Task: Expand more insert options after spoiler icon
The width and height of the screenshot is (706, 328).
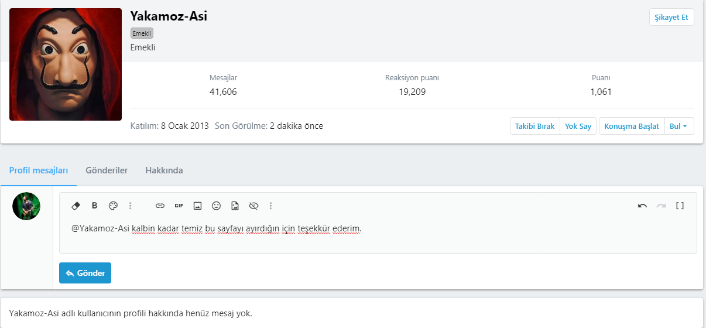Action: pyautogui.click(x=270, y=206)
